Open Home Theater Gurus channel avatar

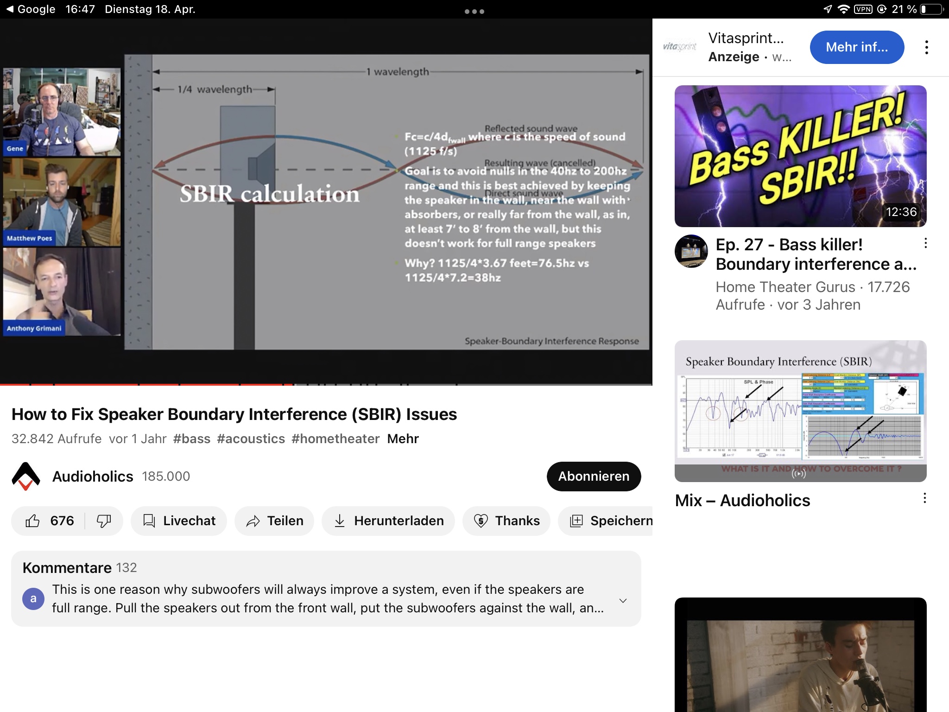[691, 251]
